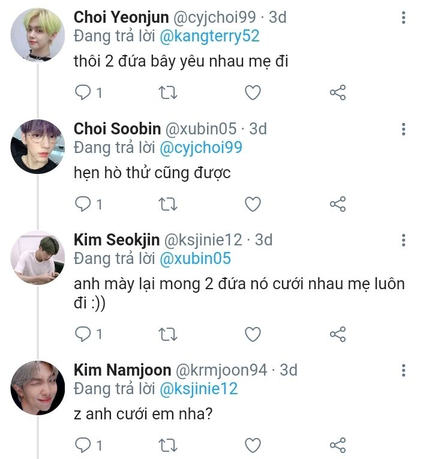Open the @kangterry52 mention link
This screenshot has height=459, width=432.
pos(209,36)
